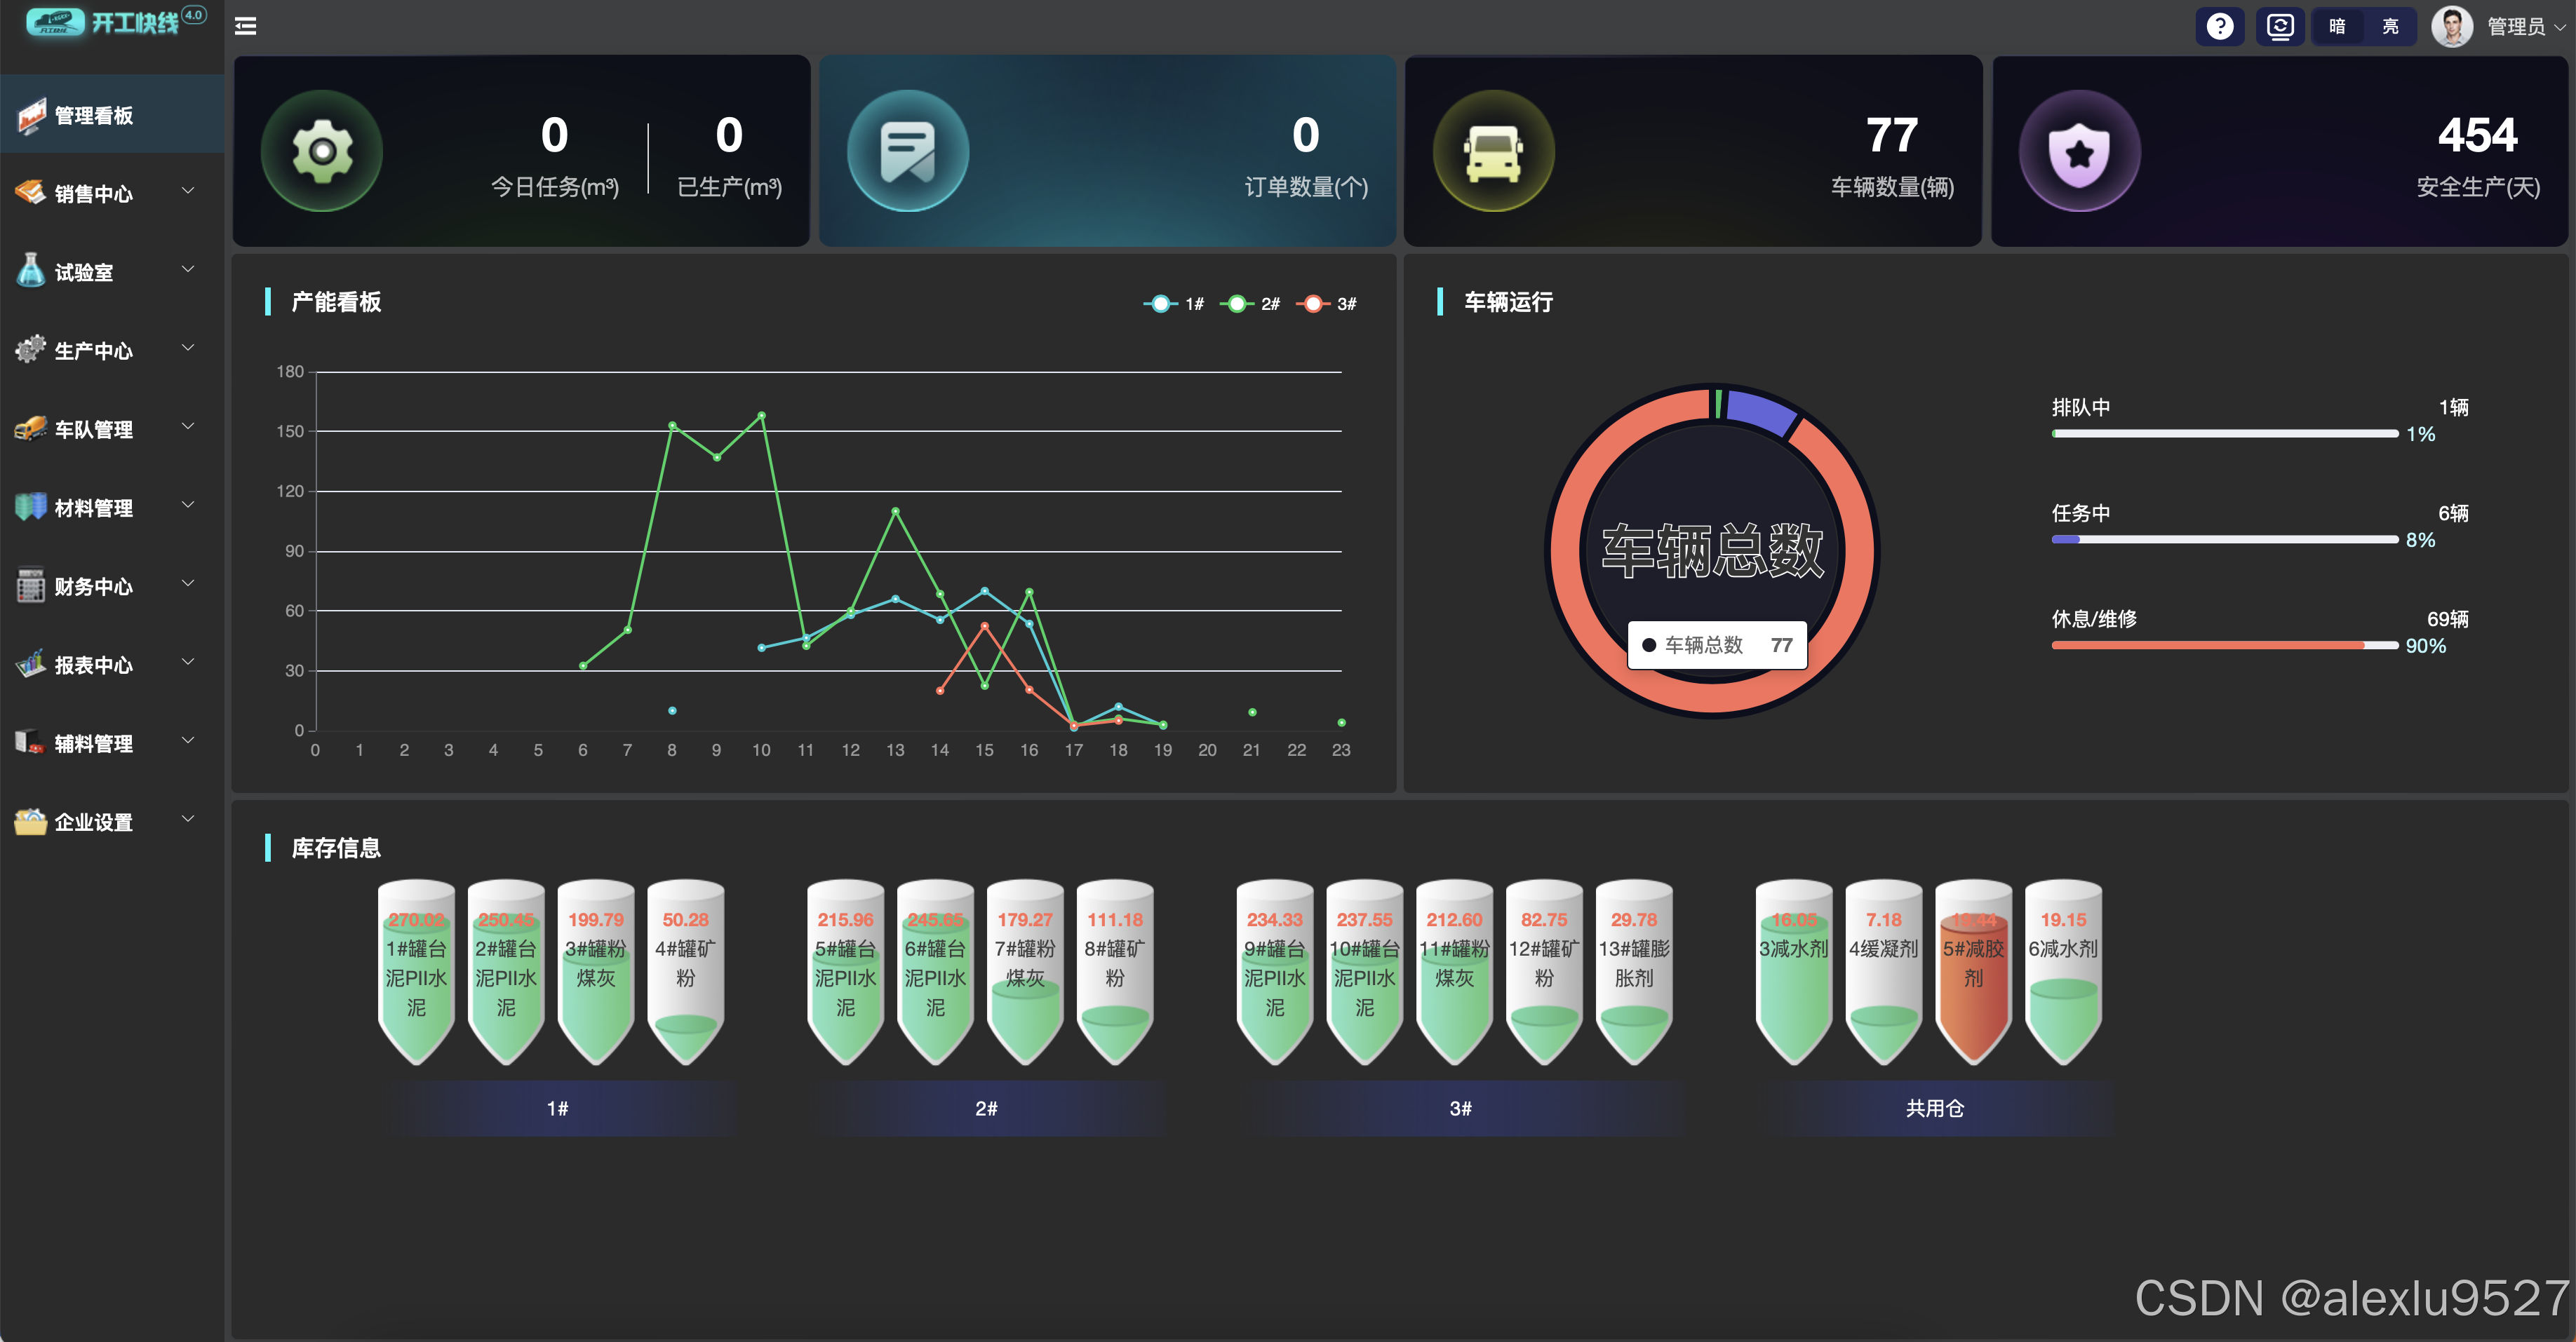This screenshot has height=1342, width=2576.
Task: Open 报表中心 menu item
Action: coord(94,665)
